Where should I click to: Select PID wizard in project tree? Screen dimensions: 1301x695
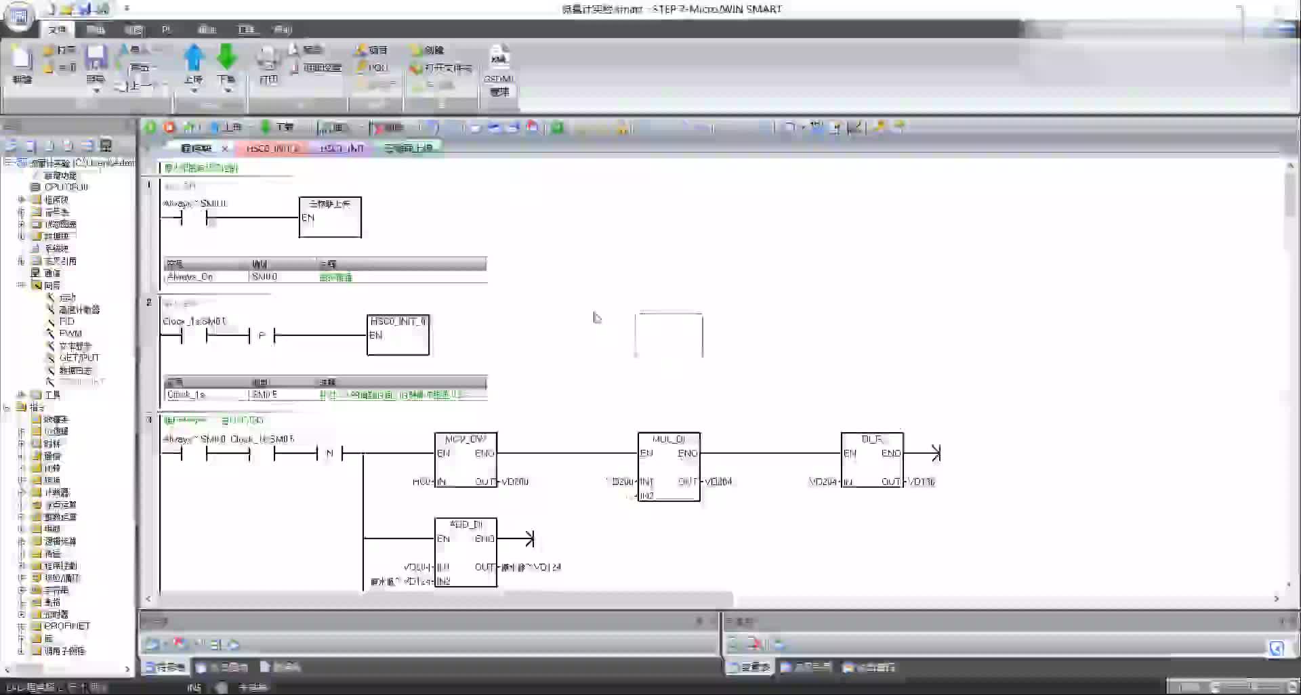pos(66,322)
